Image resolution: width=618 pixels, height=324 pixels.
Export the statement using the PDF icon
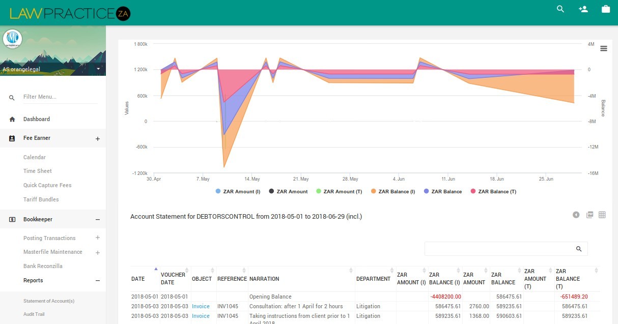[x=589, y=215]
